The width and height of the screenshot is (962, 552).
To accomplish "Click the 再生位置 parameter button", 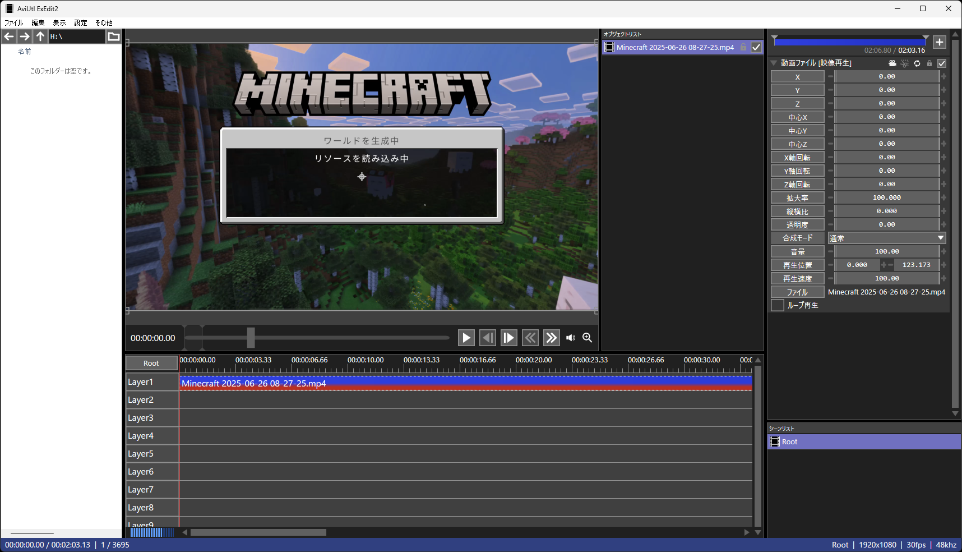I will [798, 265].
